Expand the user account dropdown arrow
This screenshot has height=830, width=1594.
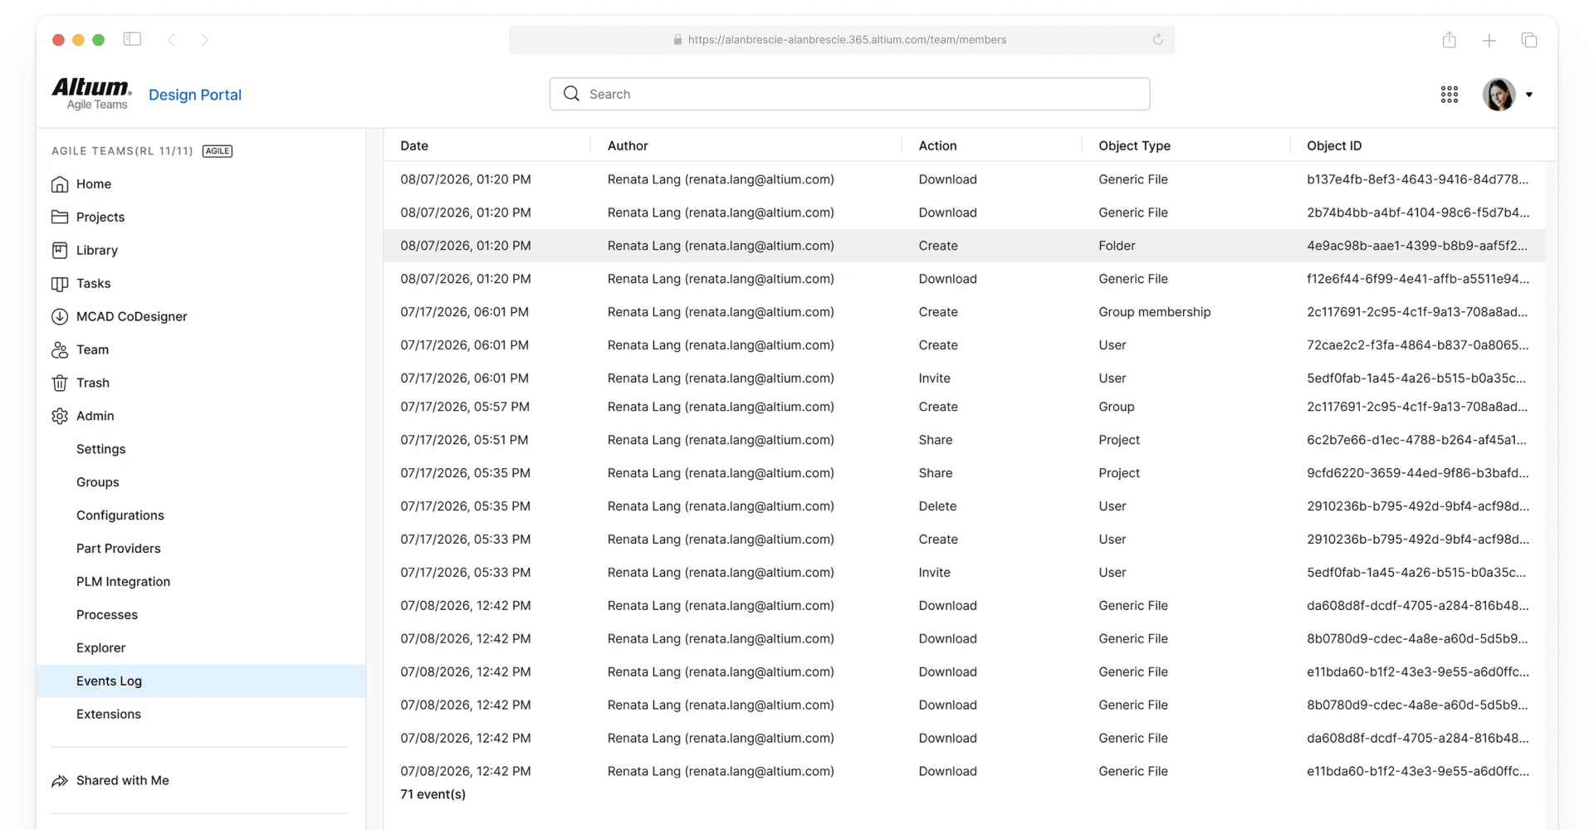click(x=1529, y=95)
